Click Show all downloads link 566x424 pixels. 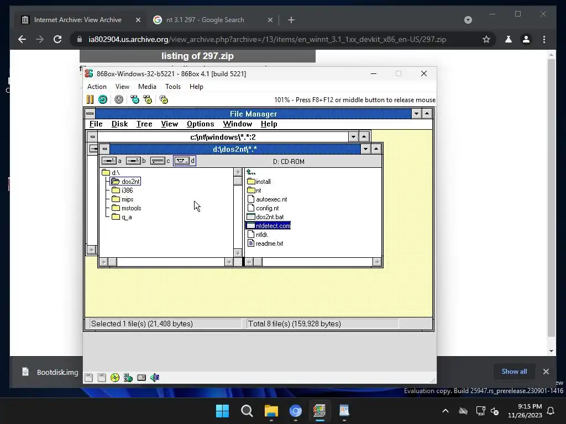click(x=514, y=372)
